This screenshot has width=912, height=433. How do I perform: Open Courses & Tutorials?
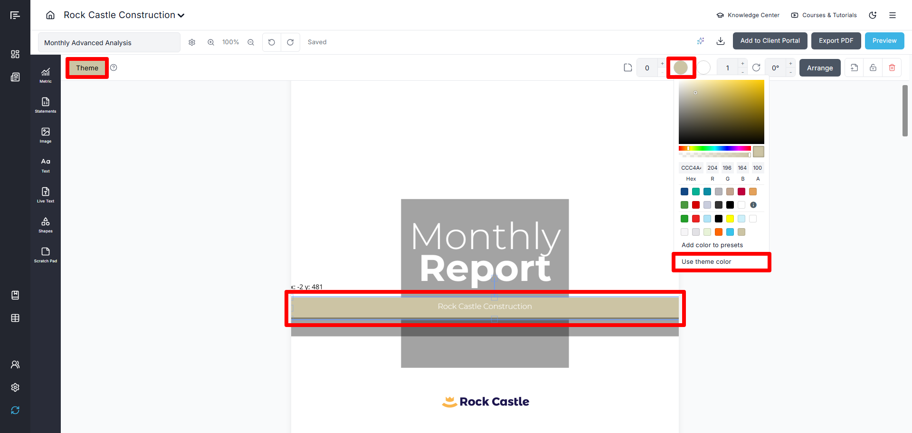(824, 15)
